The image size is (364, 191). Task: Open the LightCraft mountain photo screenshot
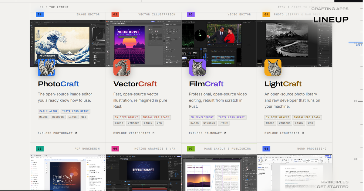click(x=295, y=44)
